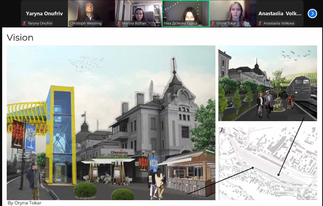Viewport: 323px width, 206px height.
Task: Click the 'By Oryna Tokar' caption
Action: click(24, 203)
